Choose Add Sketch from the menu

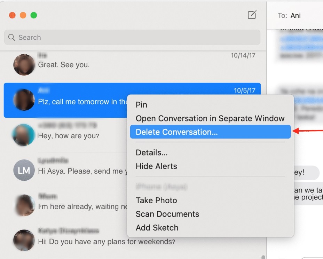pos(157,228)
